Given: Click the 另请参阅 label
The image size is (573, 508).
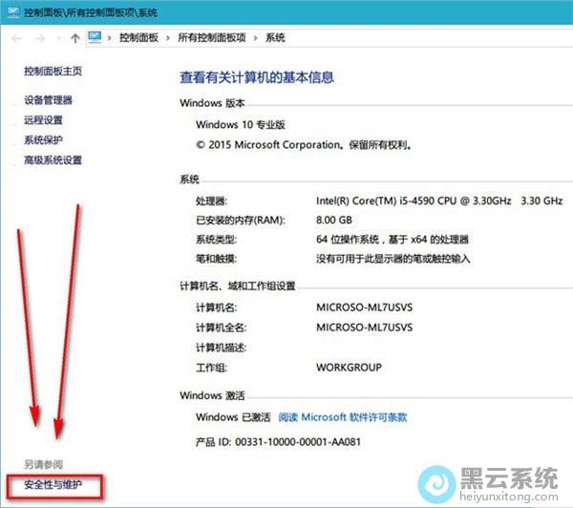Looking at the screenshot, I should pyautogui.click(x=43, y=464).
